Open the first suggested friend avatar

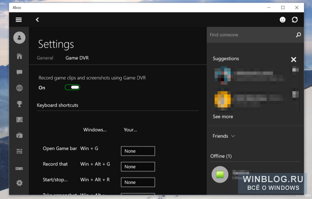point(223,75)
